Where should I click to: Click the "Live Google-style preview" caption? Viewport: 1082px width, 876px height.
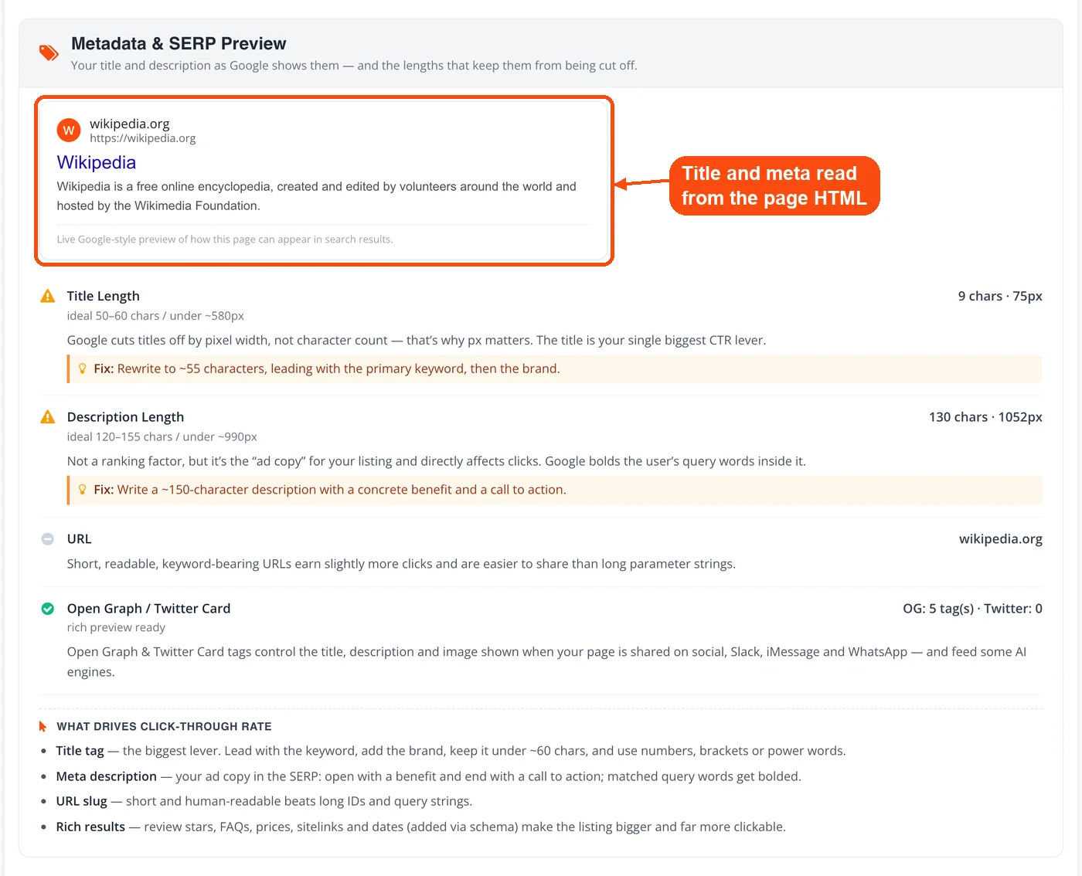point(225,239)
